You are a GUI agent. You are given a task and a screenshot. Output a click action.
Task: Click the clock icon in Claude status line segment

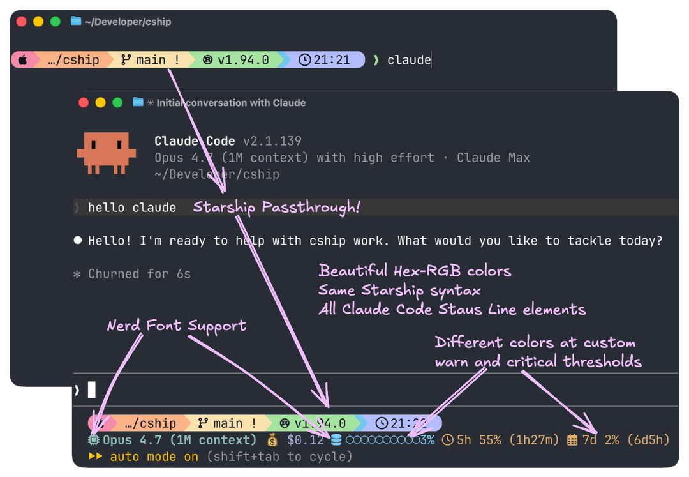coord(382,423)
